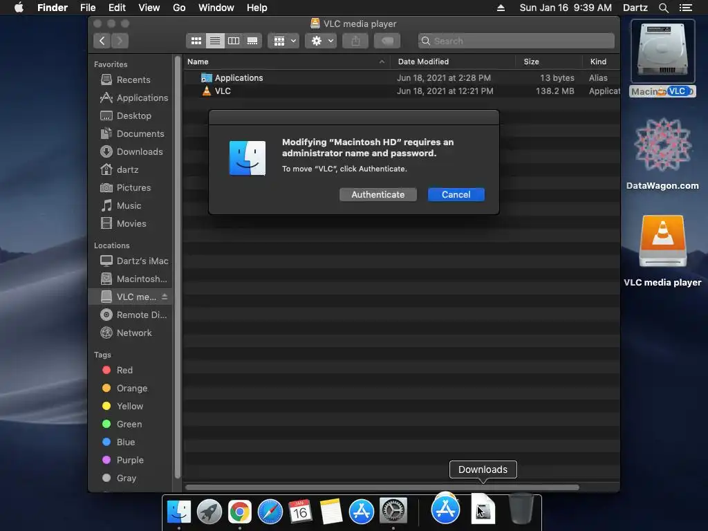
Task: Open the gear Action menu
Action: (321, 41)
